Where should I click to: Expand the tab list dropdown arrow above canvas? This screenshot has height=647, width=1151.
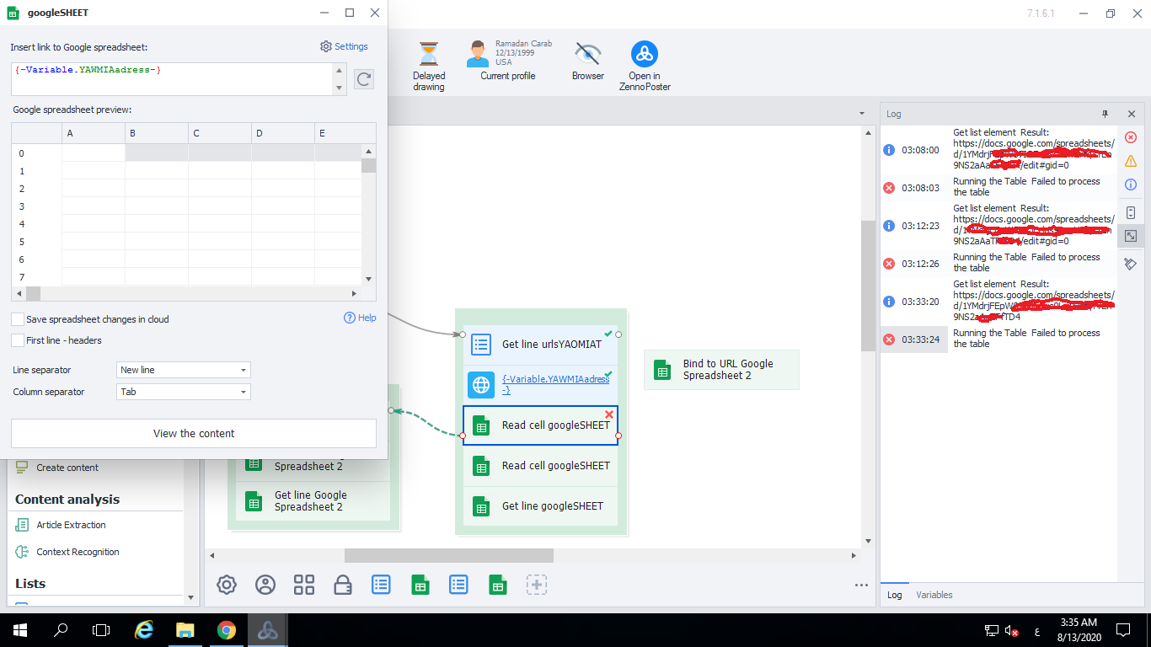point(861,113)
